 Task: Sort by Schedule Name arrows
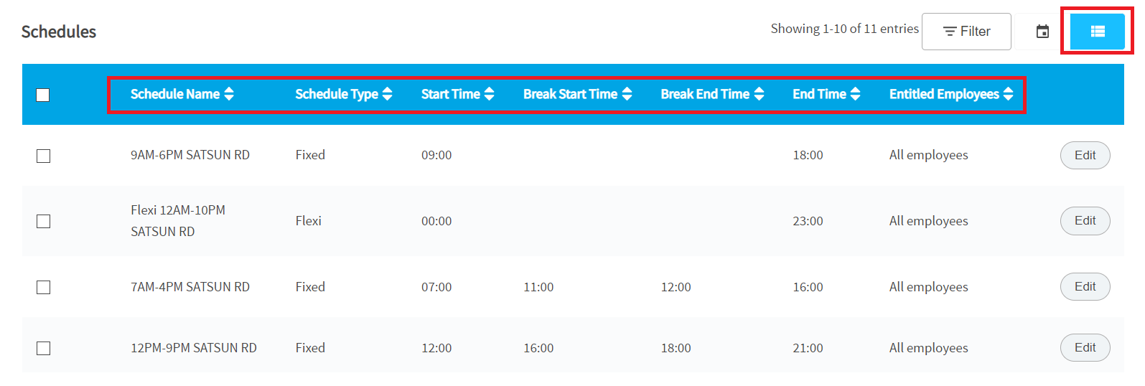tap(229, 94)
